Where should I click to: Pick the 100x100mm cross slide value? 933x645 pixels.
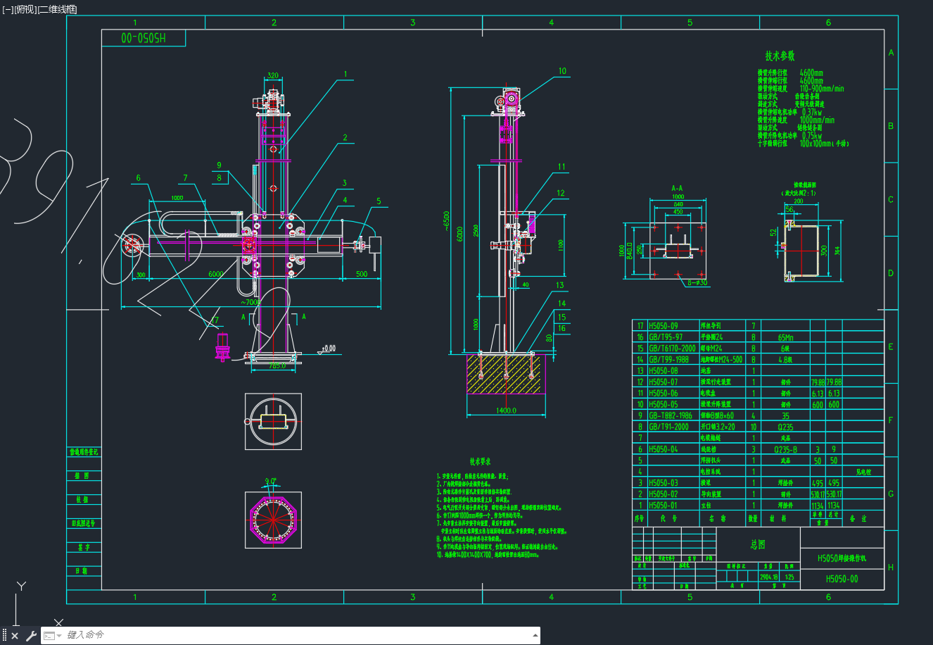[816, 144]
